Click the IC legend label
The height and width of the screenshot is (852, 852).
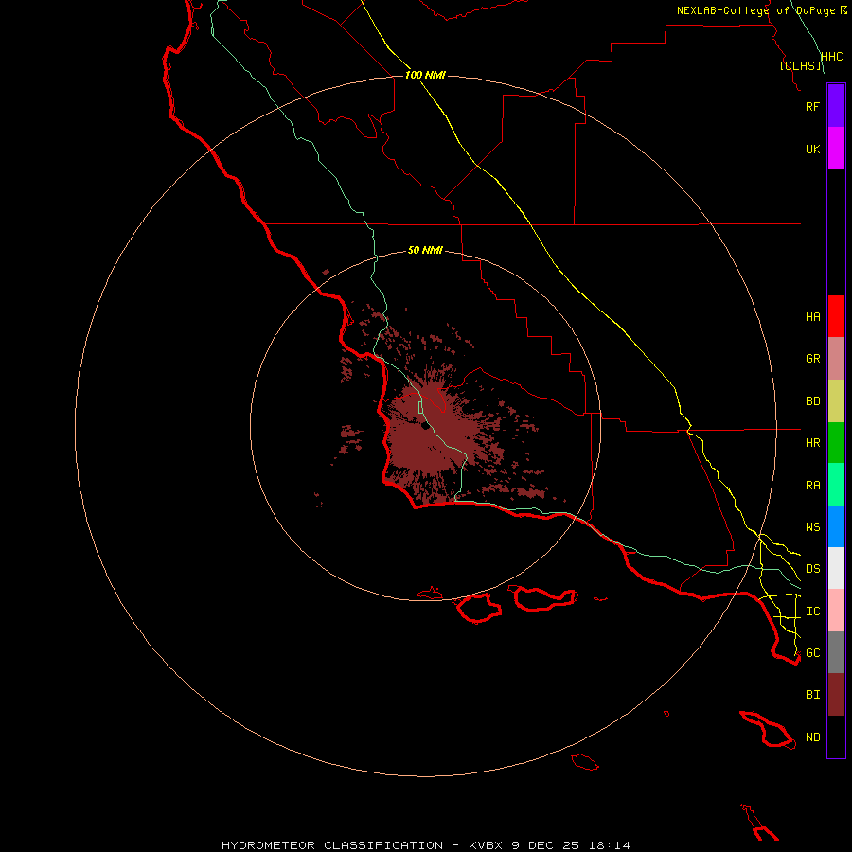click(x=812, y=612)
